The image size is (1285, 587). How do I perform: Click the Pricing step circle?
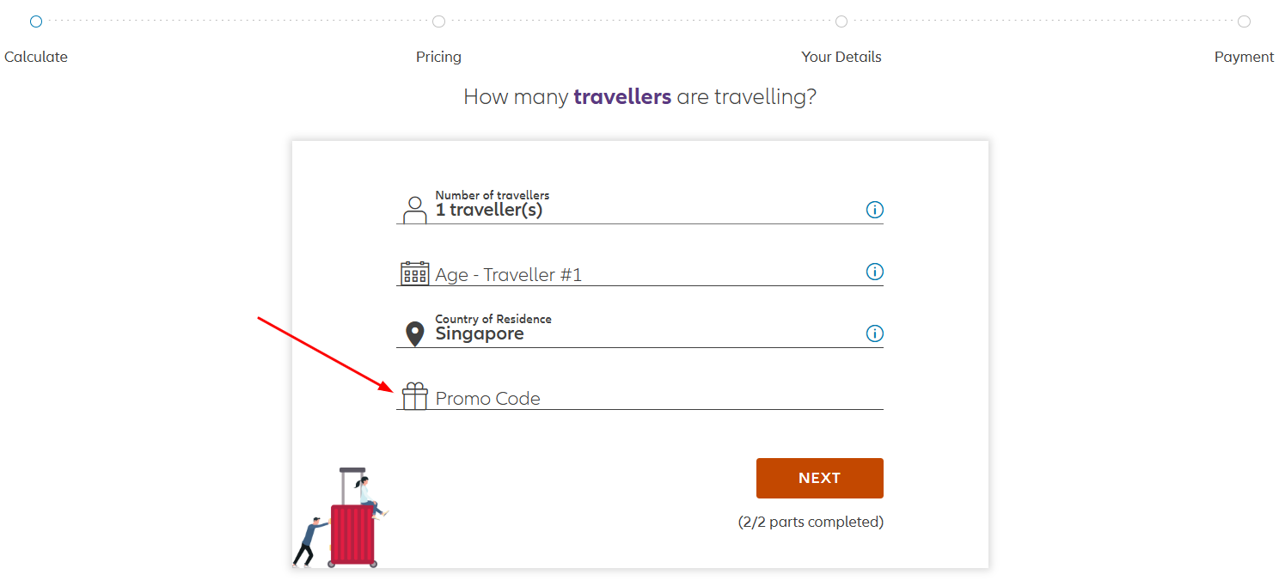point(438,21)
